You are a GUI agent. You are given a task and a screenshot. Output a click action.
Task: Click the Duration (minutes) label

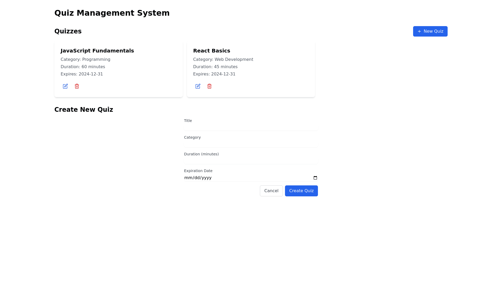coord(201,154)
